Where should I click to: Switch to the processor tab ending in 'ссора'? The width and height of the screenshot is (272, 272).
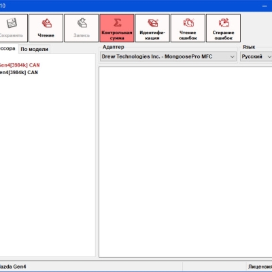[9, 48]
